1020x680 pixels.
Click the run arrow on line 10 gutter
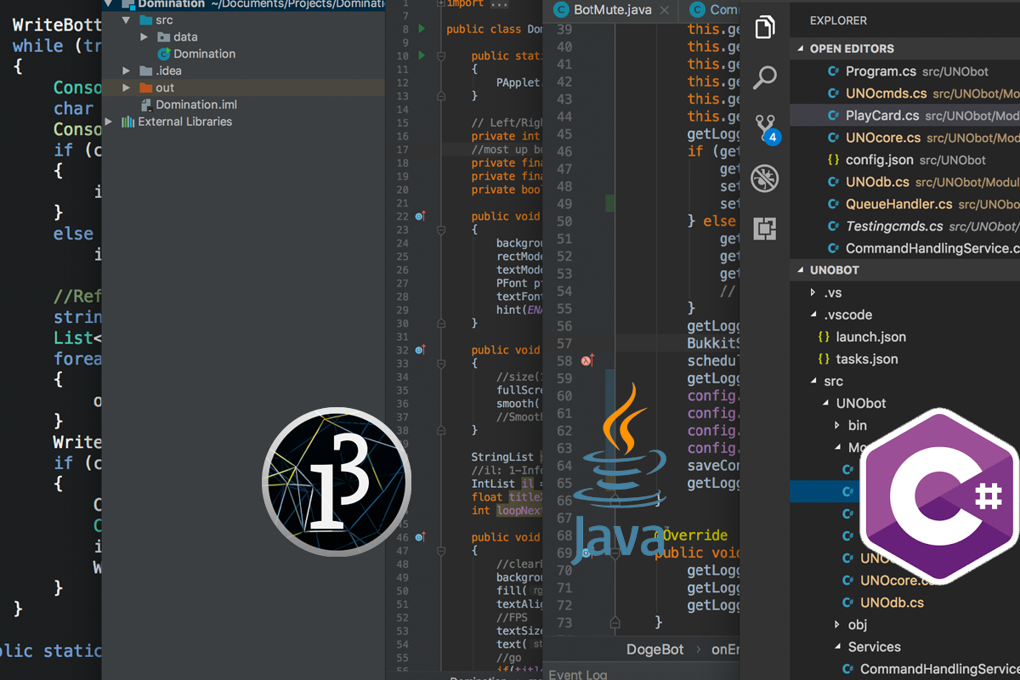pyautogui.click(x=422, y=56)
